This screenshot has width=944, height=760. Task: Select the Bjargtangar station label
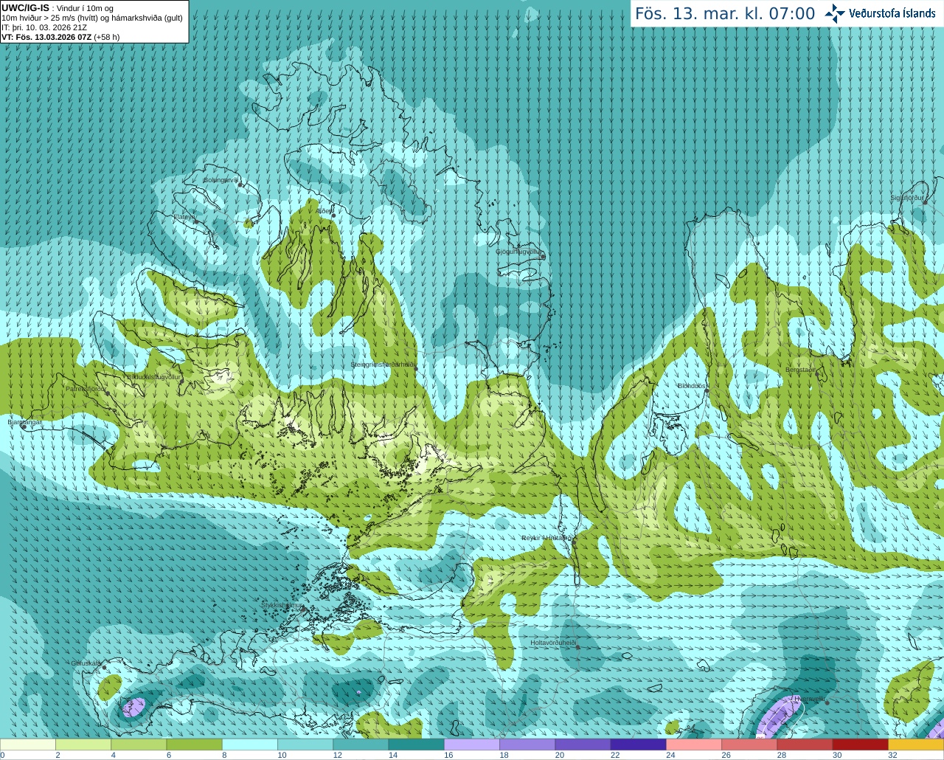click(24, 422)
